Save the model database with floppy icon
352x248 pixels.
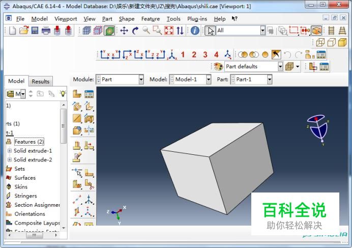(35, 31)
